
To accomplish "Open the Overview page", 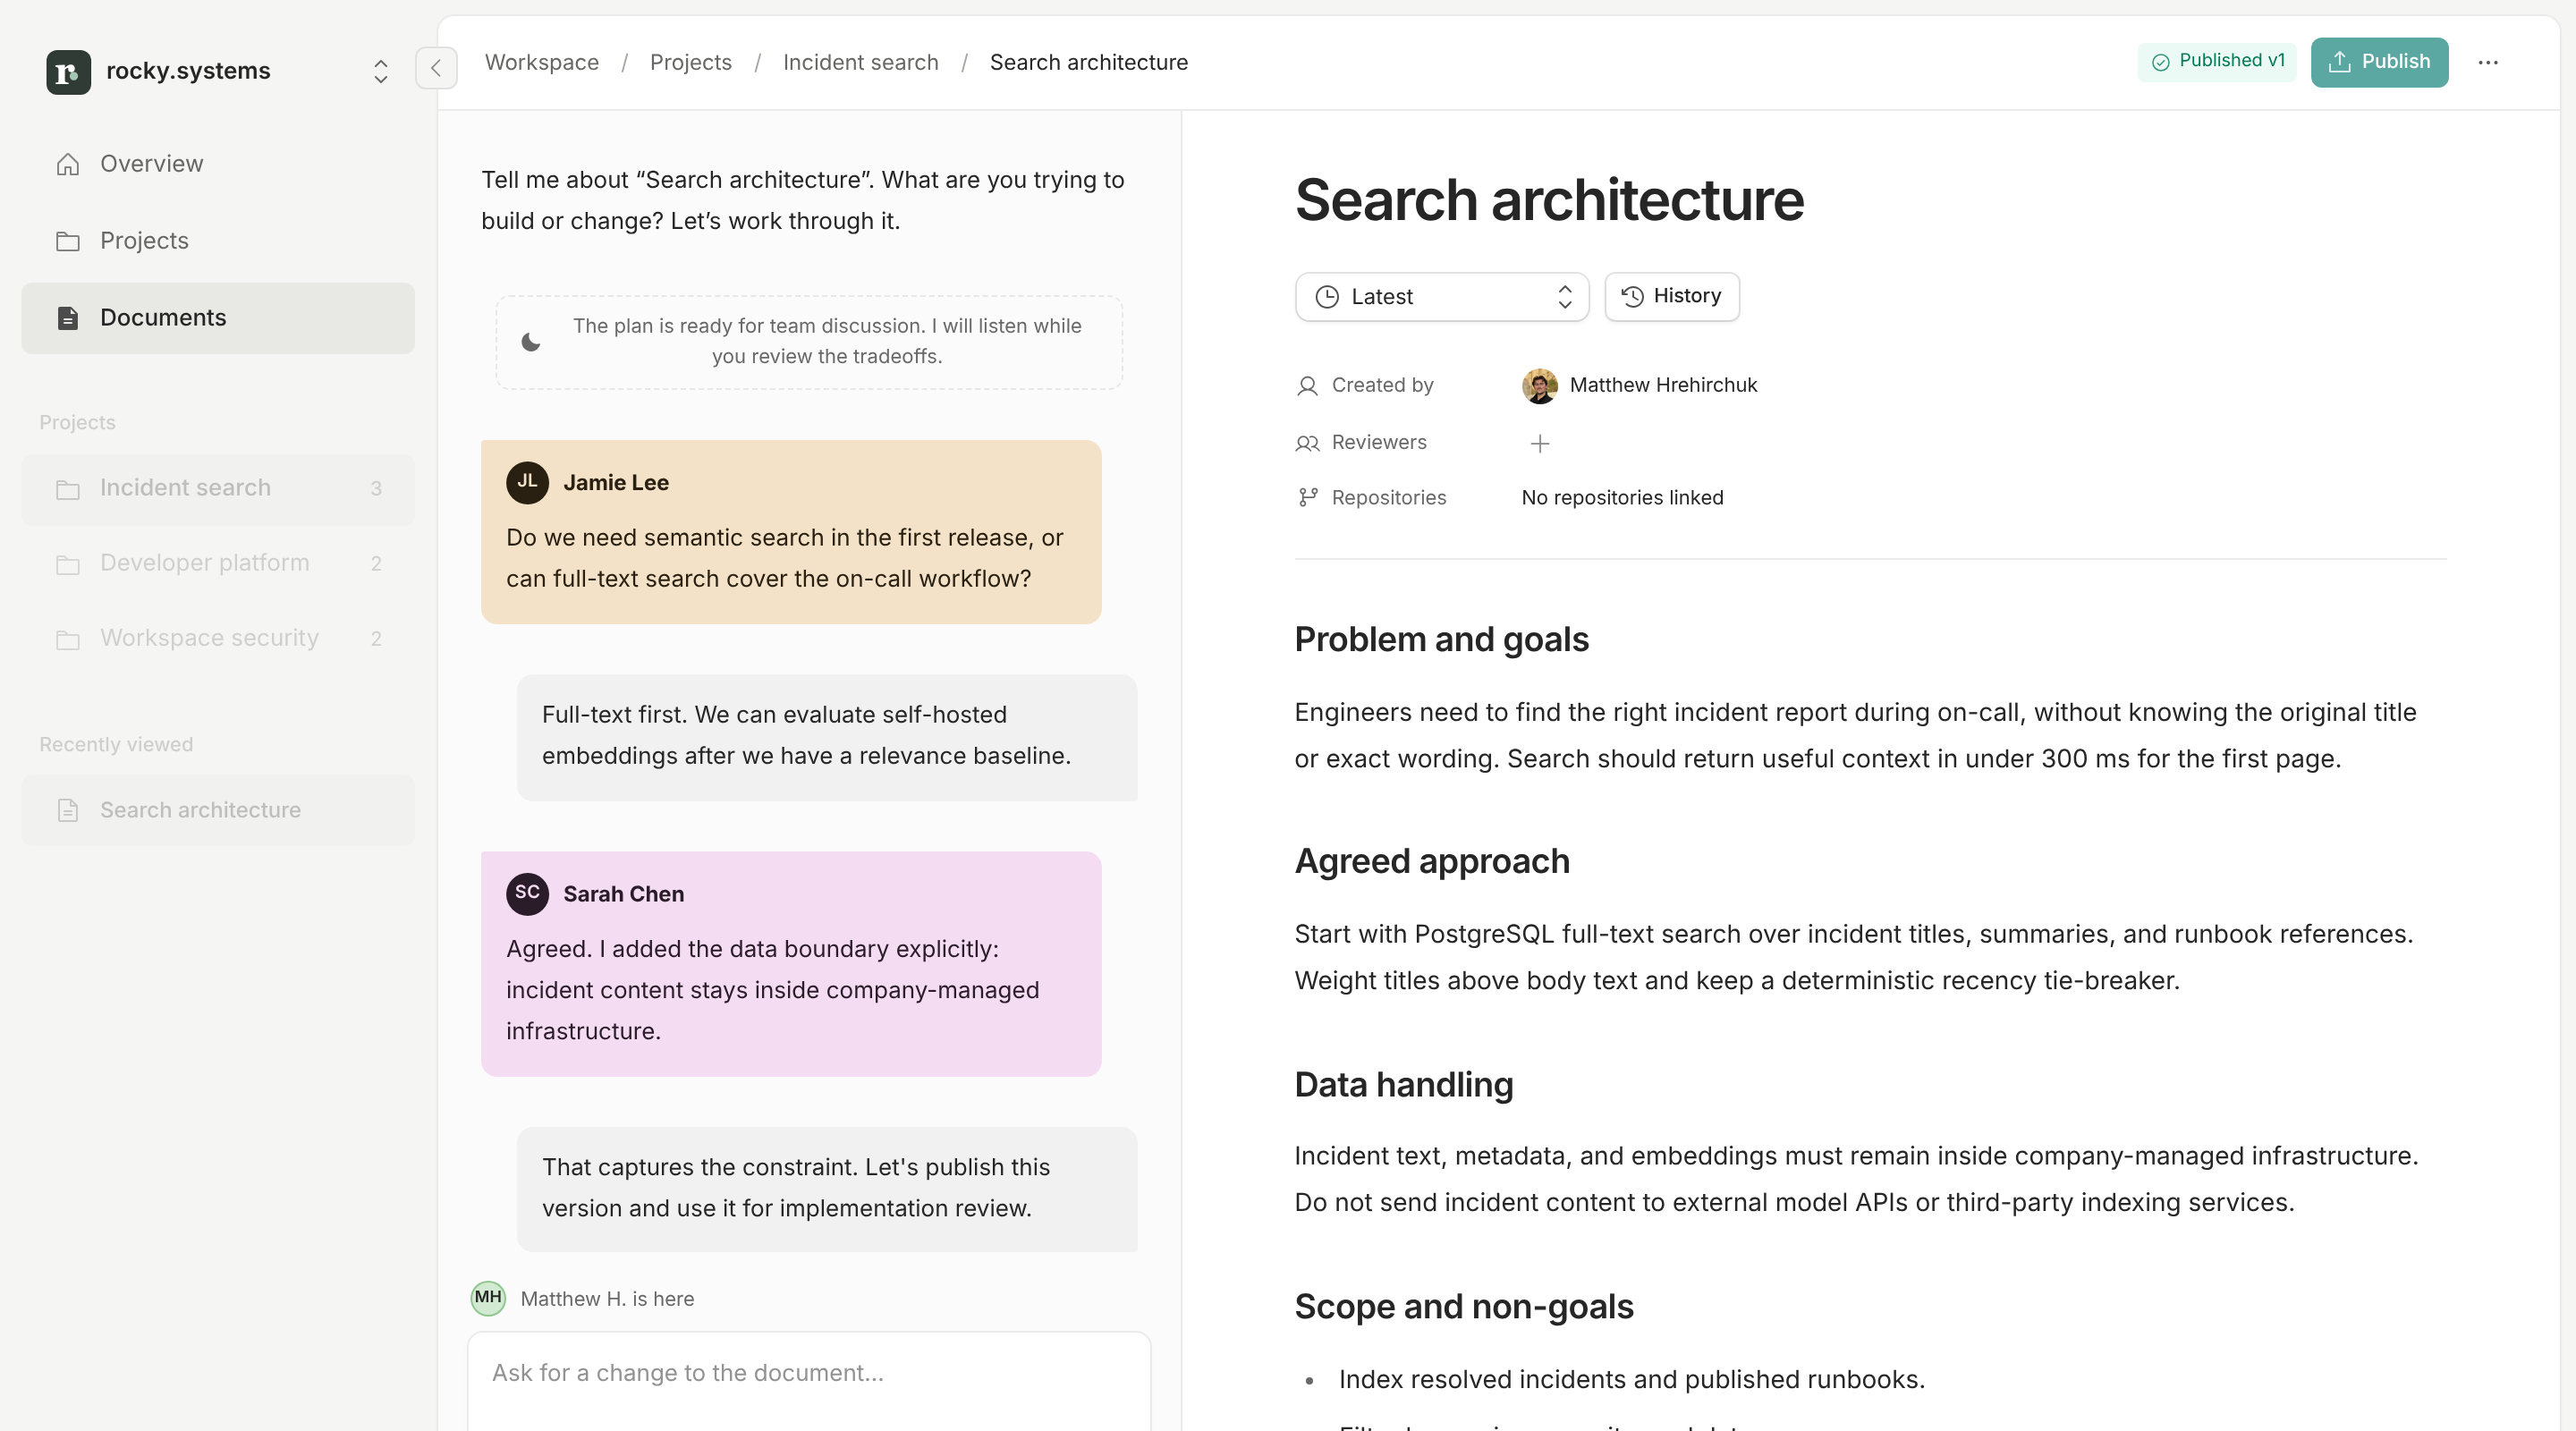I will 218,164.
